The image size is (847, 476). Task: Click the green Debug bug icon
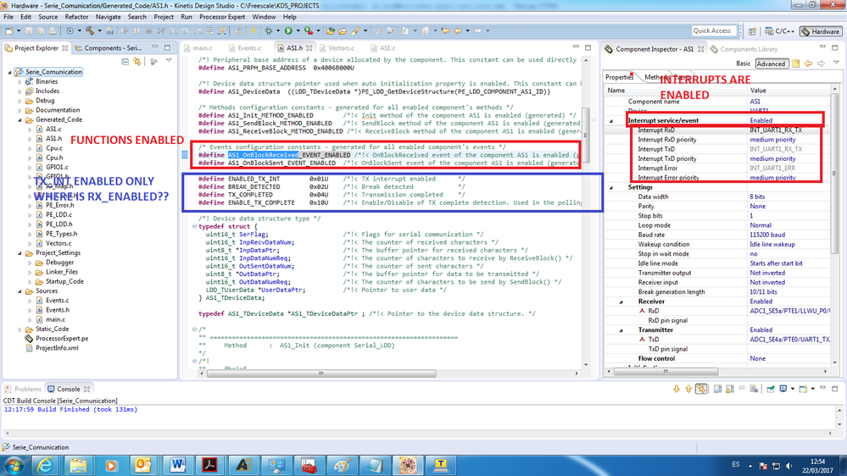tap(269, 30)
